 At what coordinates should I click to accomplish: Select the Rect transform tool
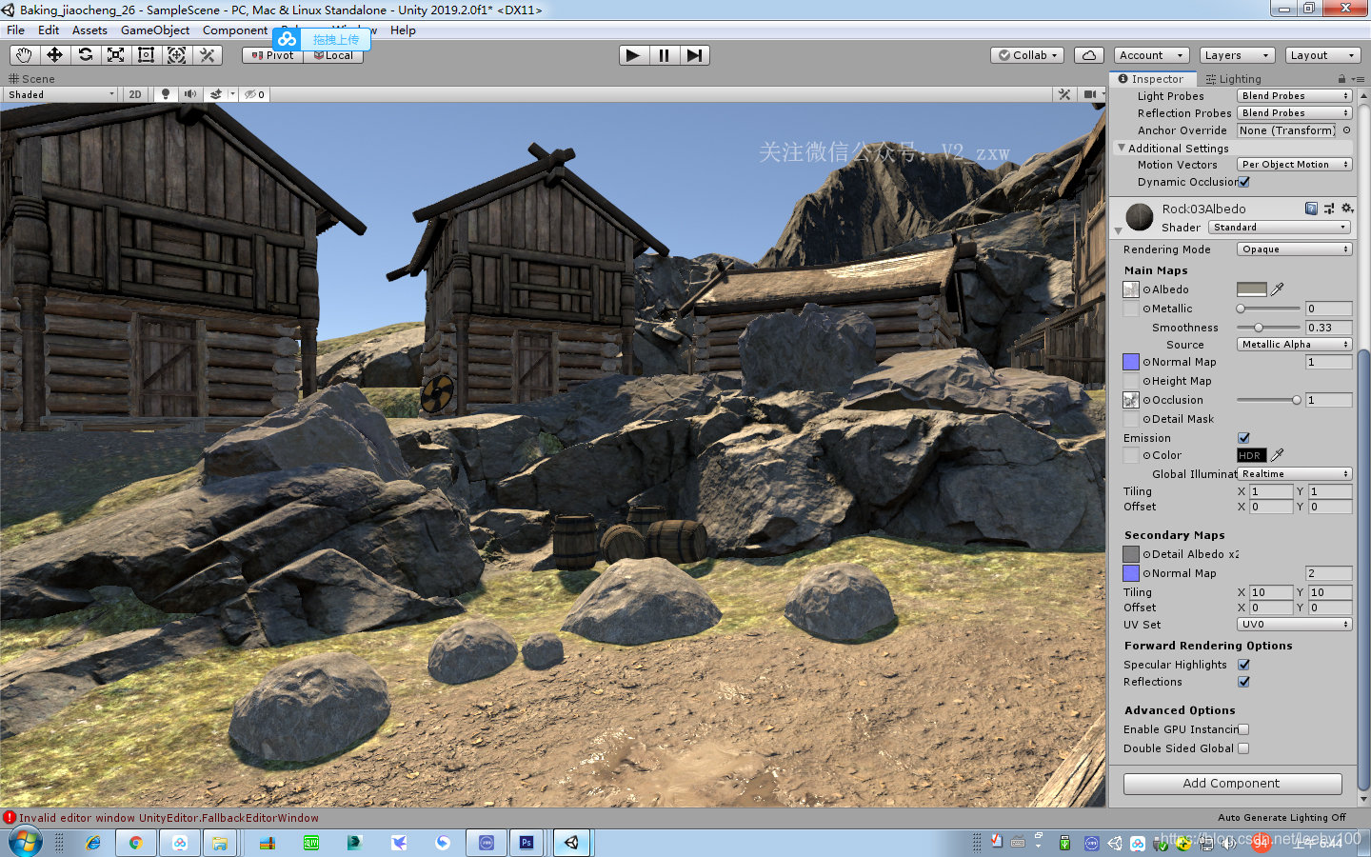point(147,55)
